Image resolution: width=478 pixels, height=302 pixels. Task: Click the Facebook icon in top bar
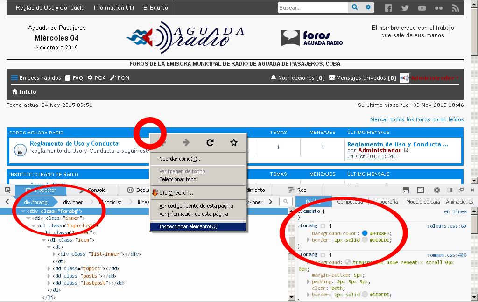[x=388, y=8]
